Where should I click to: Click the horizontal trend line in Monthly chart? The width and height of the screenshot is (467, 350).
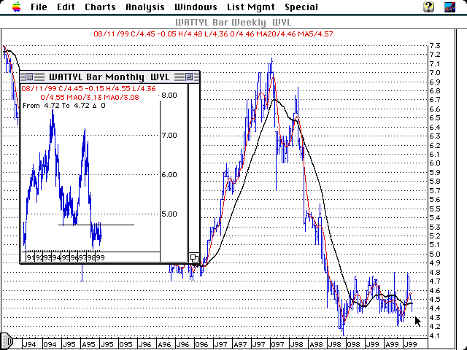pyautogui.click(x=96, y=225)
